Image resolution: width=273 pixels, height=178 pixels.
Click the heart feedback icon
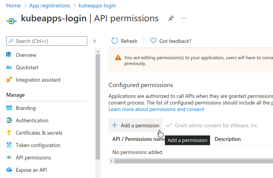(x=153, y=41)
